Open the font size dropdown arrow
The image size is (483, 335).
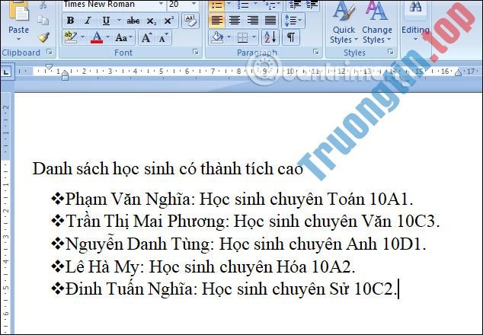click(194, 4)
